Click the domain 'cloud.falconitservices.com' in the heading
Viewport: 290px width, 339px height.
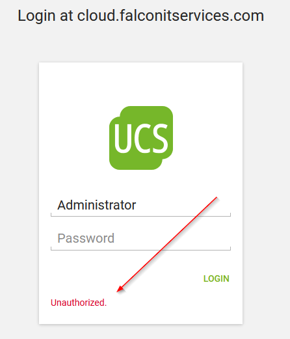tap(170, 16)
